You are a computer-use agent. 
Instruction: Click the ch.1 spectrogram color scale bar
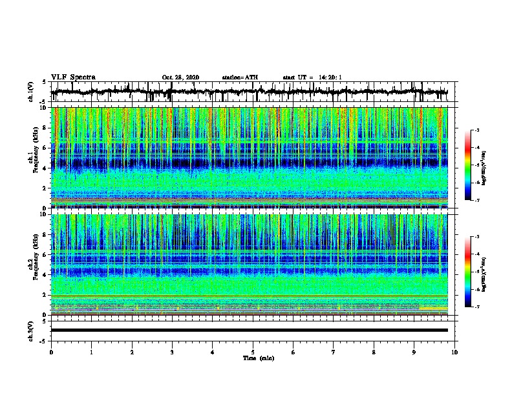click(x=467, y=165)
